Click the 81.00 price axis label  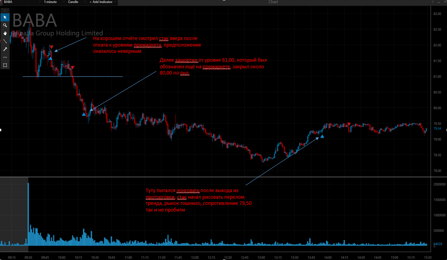pos(437,76)
